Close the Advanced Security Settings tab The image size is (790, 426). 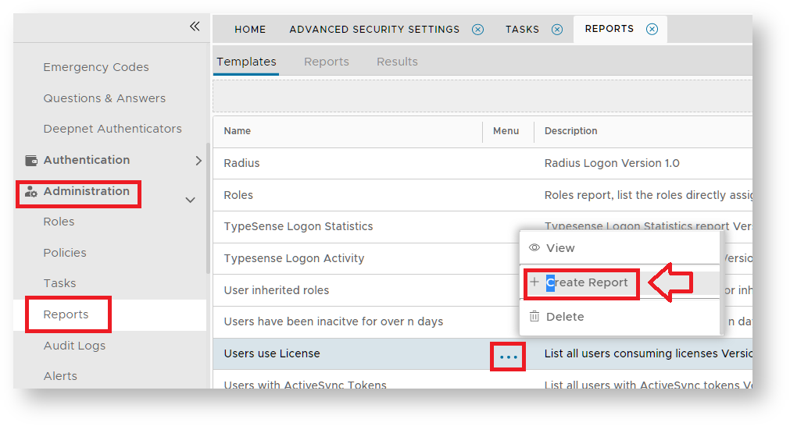[x=477, y=30]
